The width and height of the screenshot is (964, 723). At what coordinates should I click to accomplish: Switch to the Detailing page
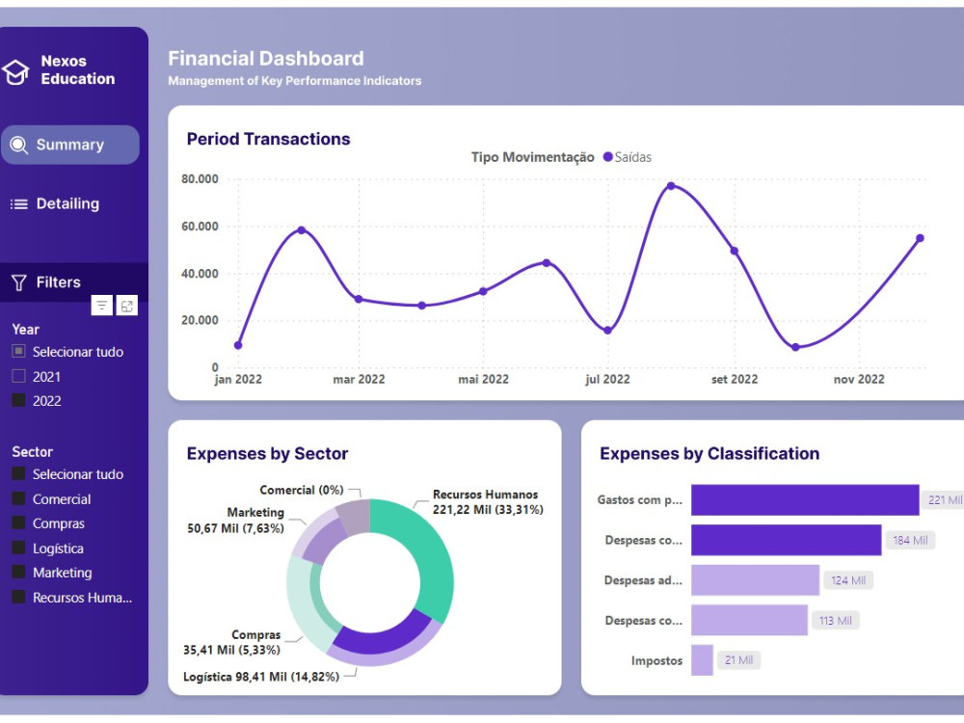point(69,203)
